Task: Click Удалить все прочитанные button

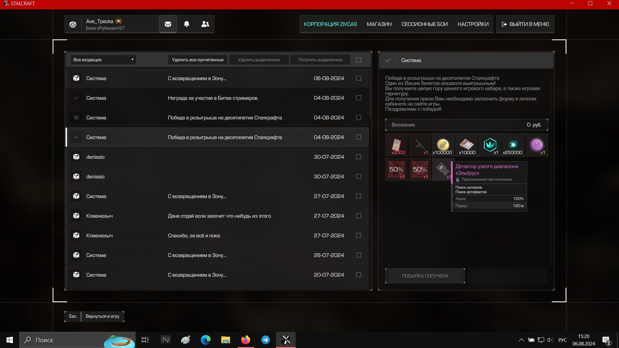Action: click(198, 60)
